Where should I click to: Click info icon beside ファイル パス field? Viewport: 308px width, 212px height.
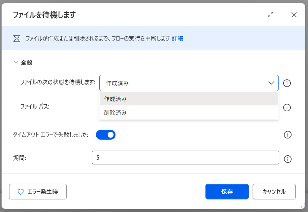(x=287, y=107)
